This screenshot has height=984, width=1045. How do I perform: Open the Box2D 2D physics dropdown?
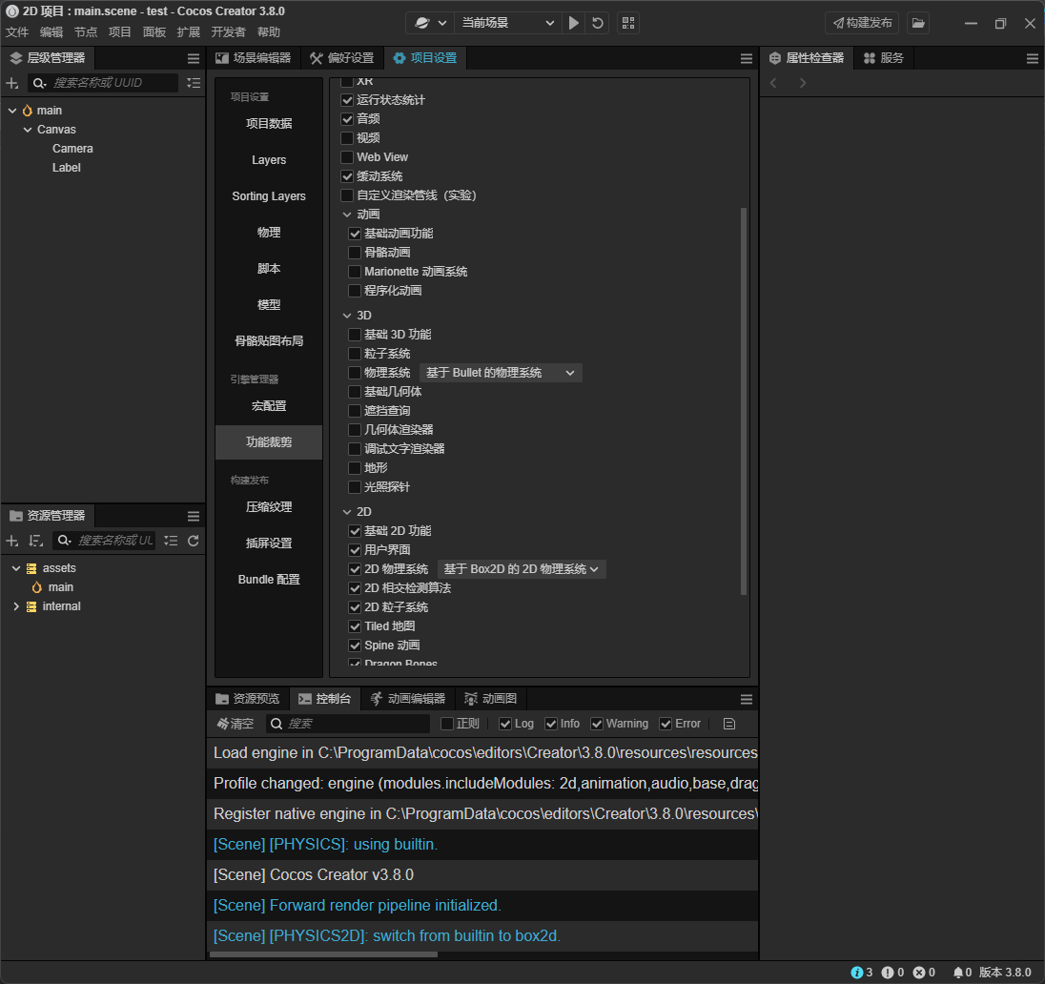click(x=522, y=569)
